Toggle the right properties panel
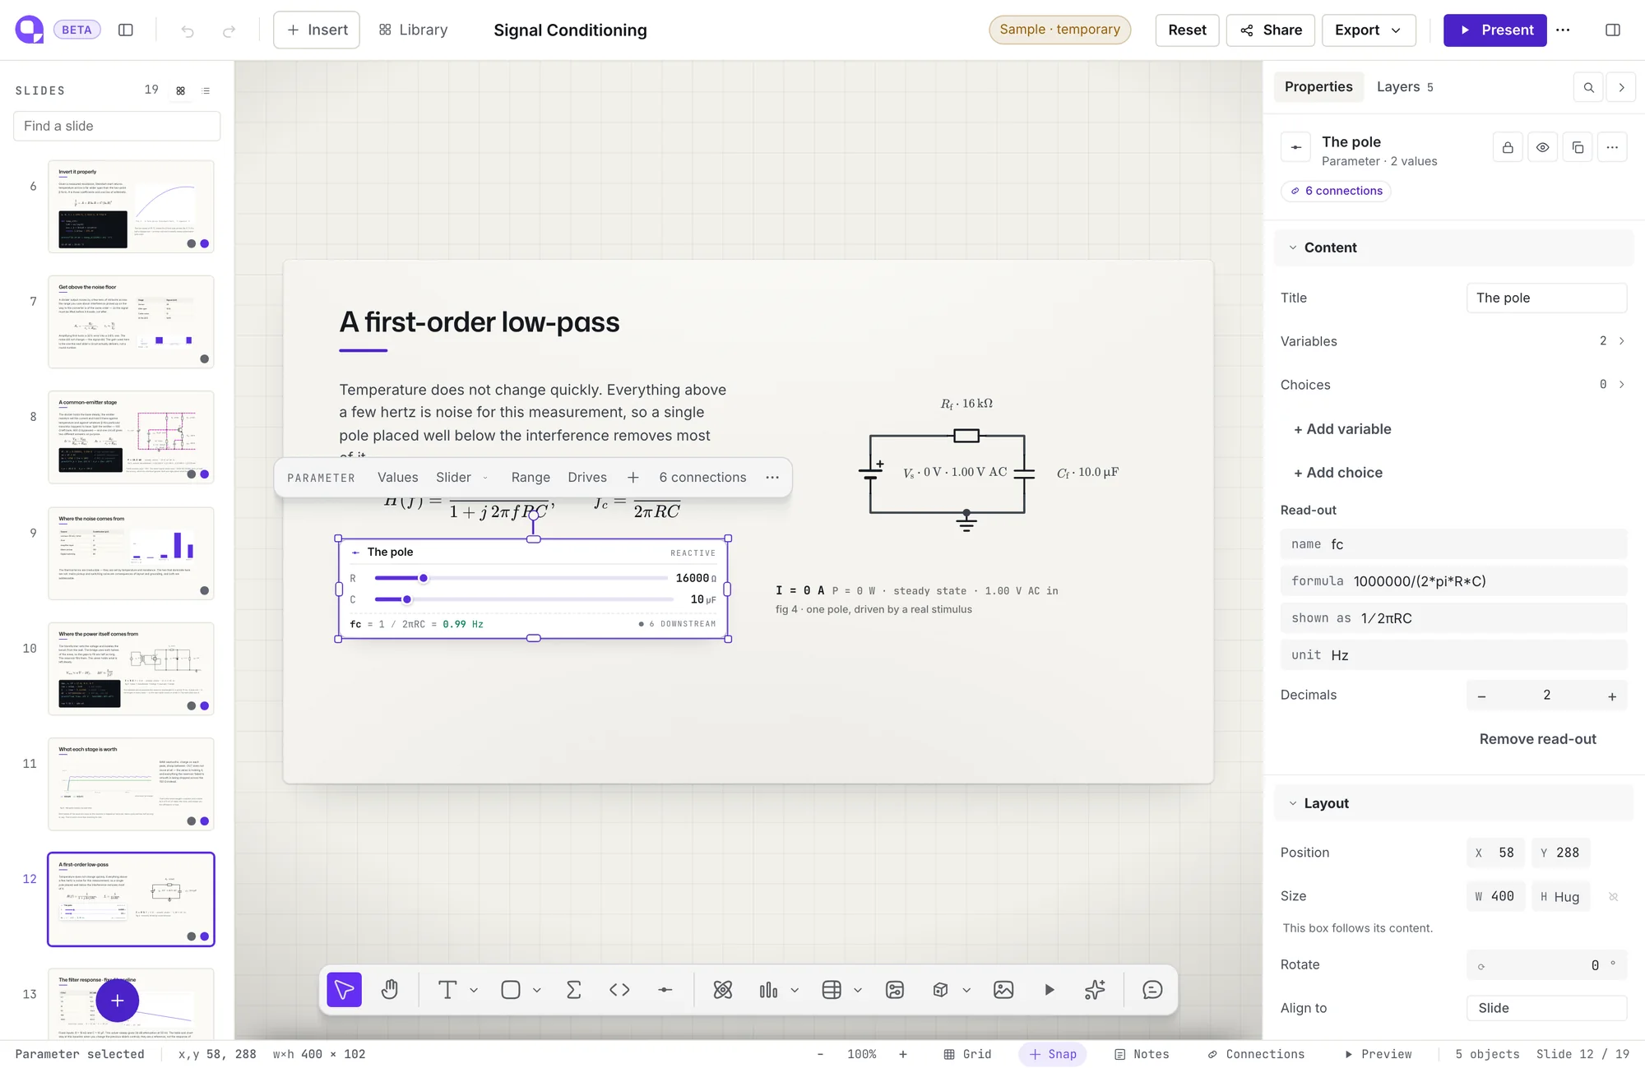 click(x=1613, y=30)
